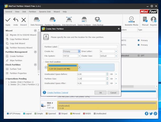Click the Apply checkmark icon
Screen dimensions: 161x122
[x=8, y=20]
